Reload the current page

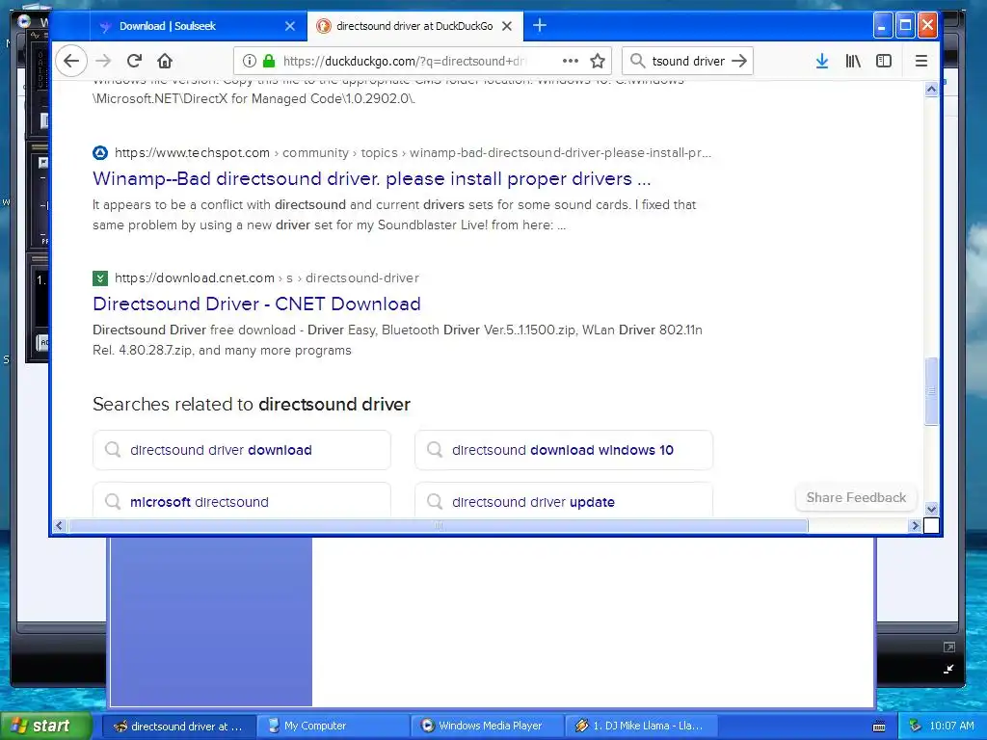(134, 61)
